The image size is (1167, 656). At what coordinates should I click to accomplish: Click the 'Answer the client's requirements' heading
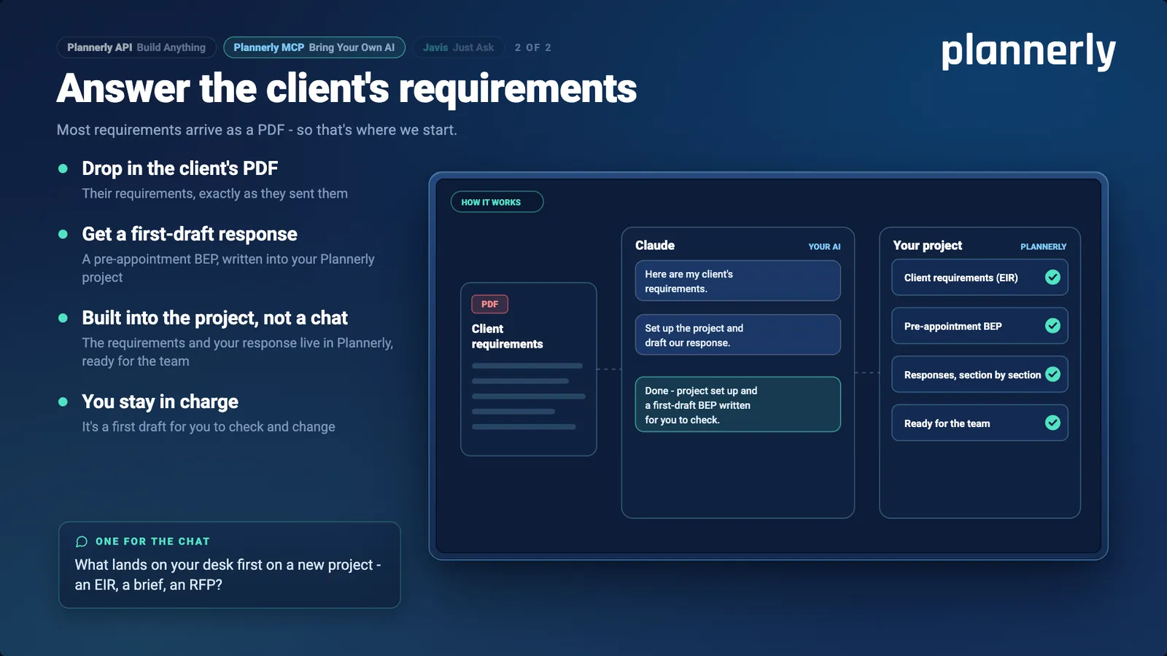[x=346, y=88]
